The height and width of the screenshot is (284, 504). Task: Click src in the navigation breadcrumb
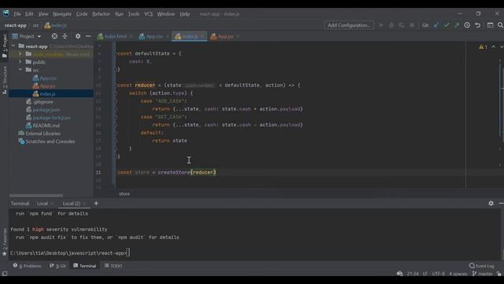coord(35,25)
